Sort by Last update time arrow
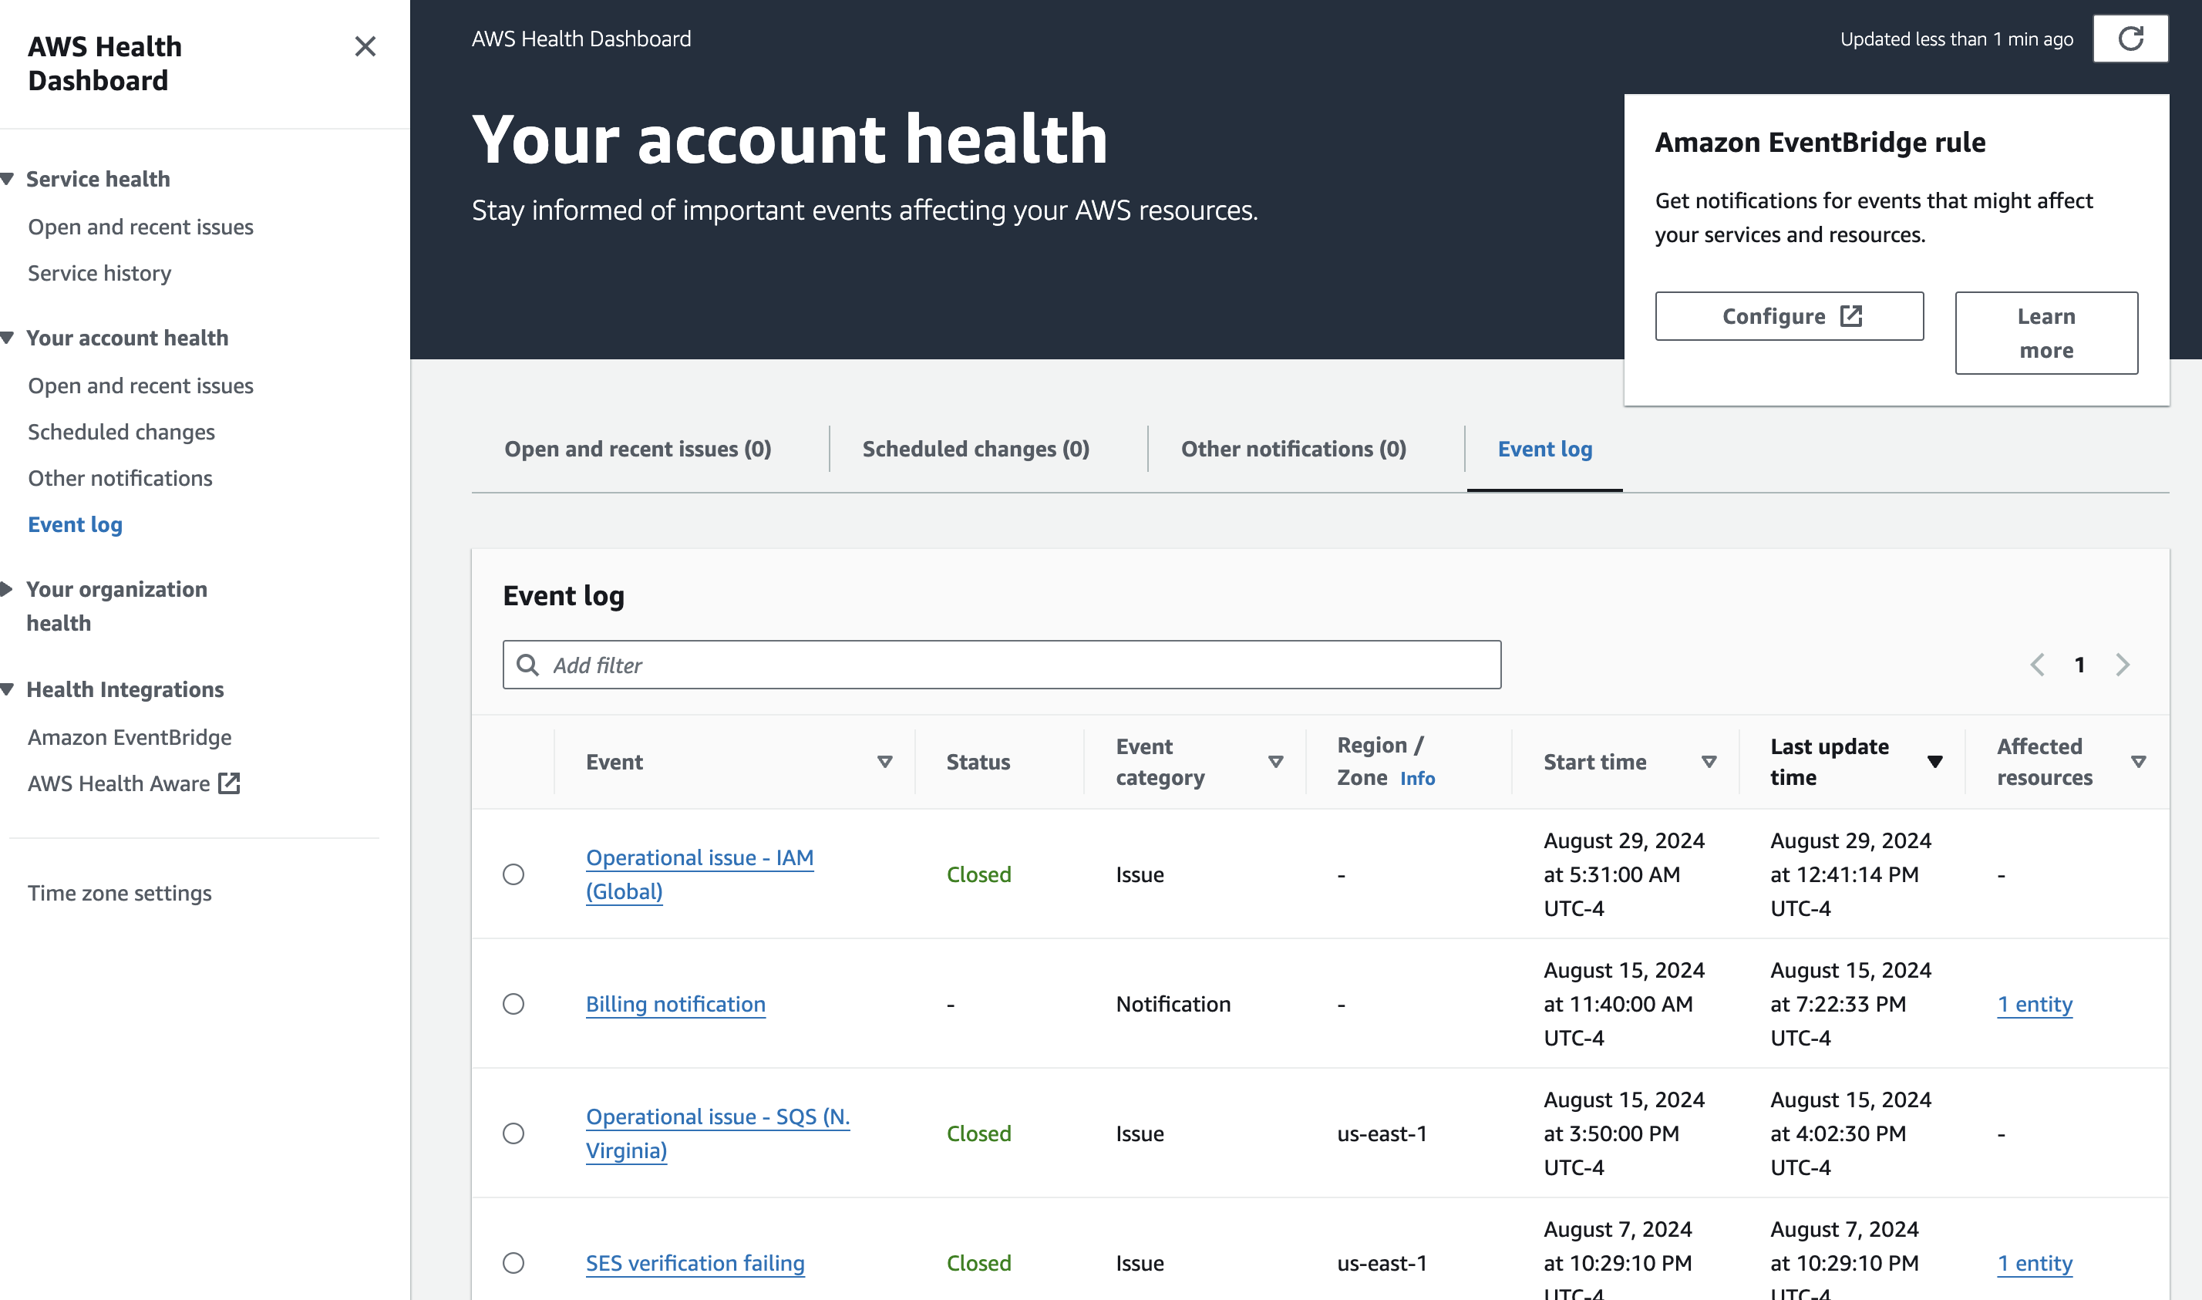Image resolution: width=2202 pixels, height=1300 pixels. click(x=1936, y=762)
